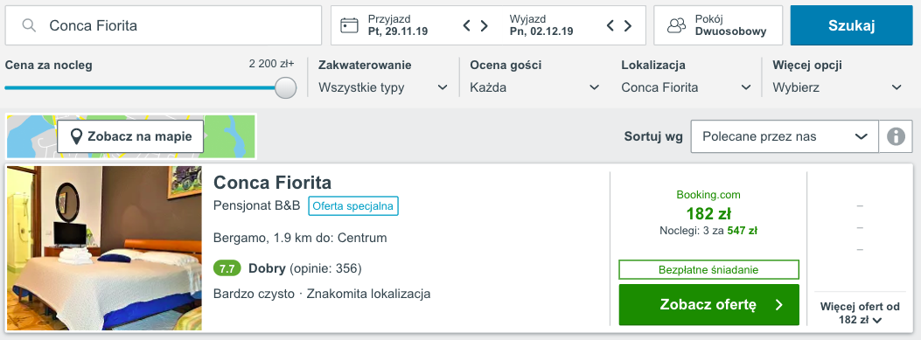Screen dimensions: 921x340
Task: Click the Szukaj search button
Action: [x=852, y=25]
